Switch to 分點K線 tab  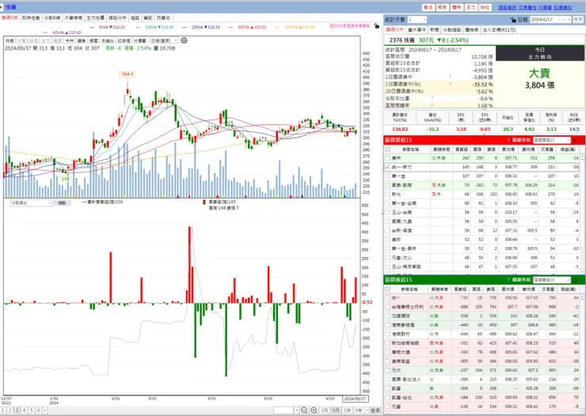pos(51,18)
